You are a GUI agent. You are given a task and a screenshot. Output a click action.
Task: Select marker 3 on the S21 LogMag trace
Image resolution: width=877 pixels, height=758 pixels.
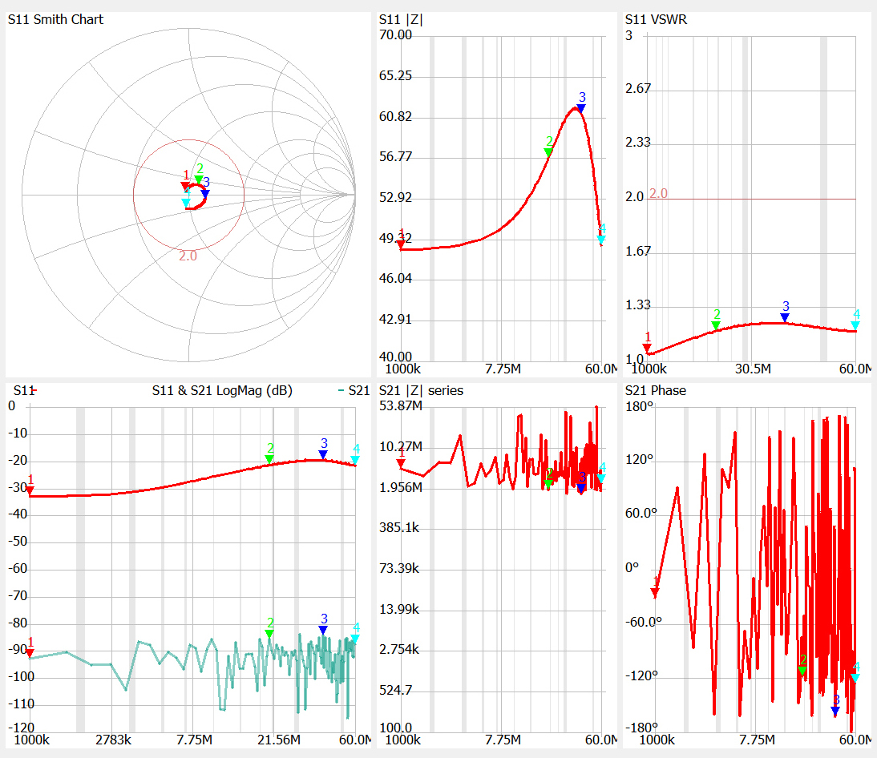pos(323,630)
